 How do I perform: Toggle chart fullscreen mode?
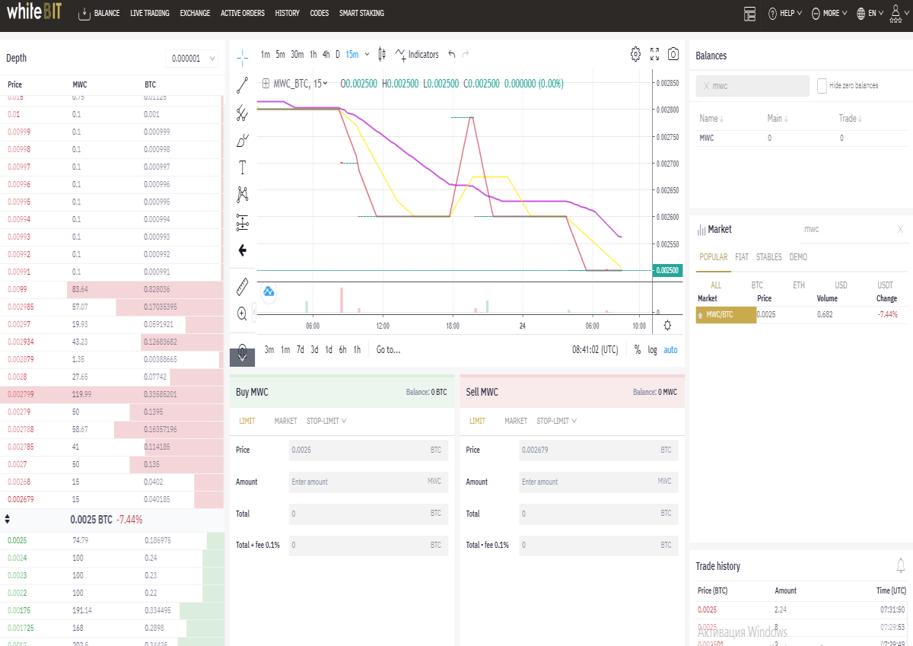[655, 54]
